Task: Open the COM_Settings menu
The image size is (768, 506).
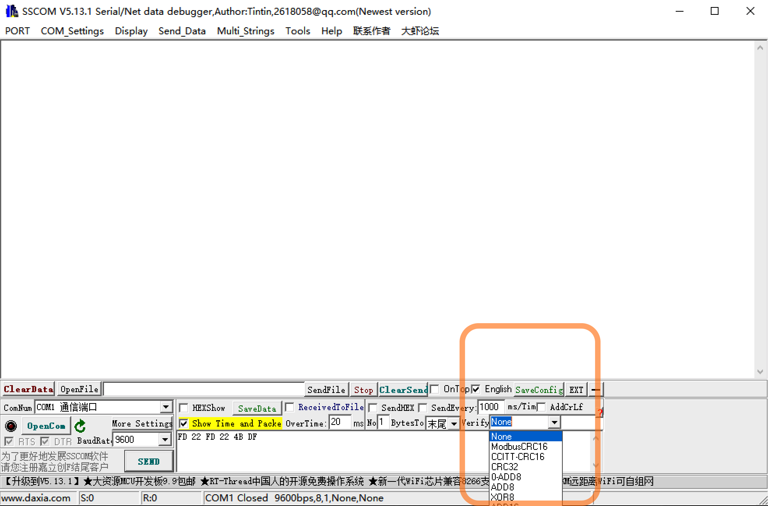Action: [72, 31]
